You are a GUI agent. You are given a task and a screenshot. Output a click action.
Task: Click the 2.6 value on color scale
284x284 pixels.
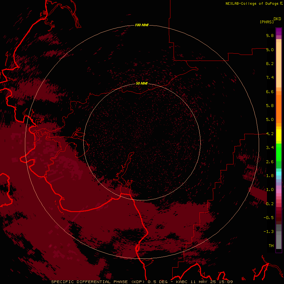click(x=270, y=162)
